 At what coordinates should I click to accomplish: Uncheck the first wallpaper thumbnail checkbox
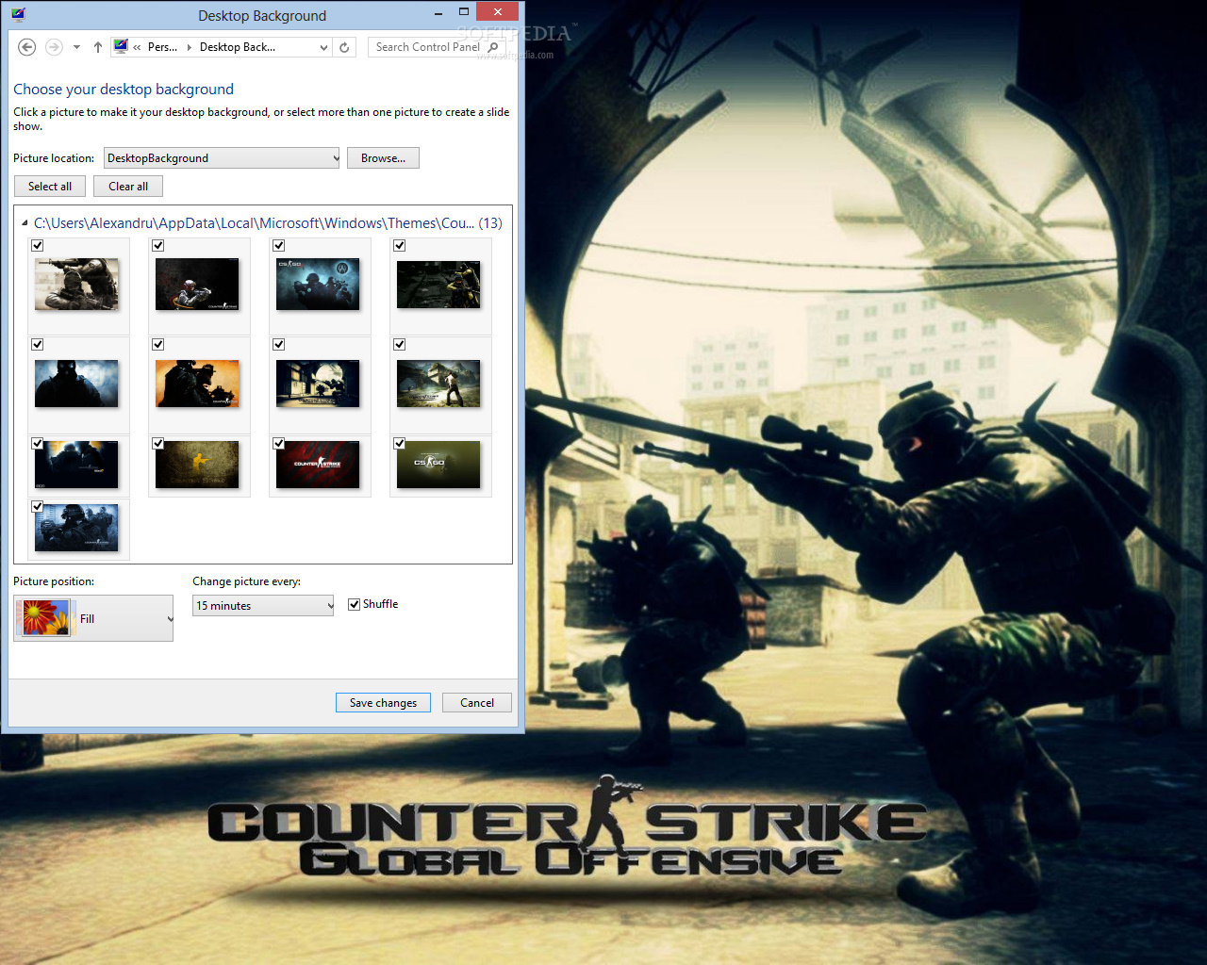coord(37,245)
